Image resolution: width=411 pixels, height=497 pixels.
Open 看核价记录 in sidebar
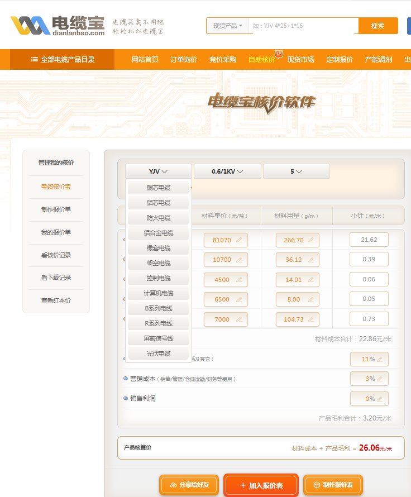click(x=56, y=255)
